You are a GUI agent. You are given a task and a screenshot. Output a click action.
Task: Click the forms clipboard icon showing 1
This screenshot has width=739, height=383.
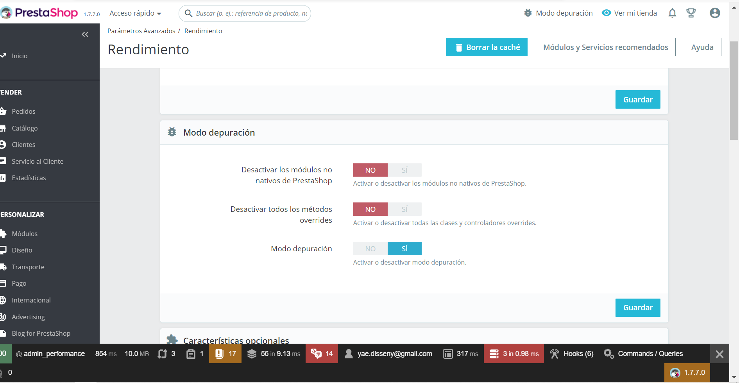click(x=195, y=354)
